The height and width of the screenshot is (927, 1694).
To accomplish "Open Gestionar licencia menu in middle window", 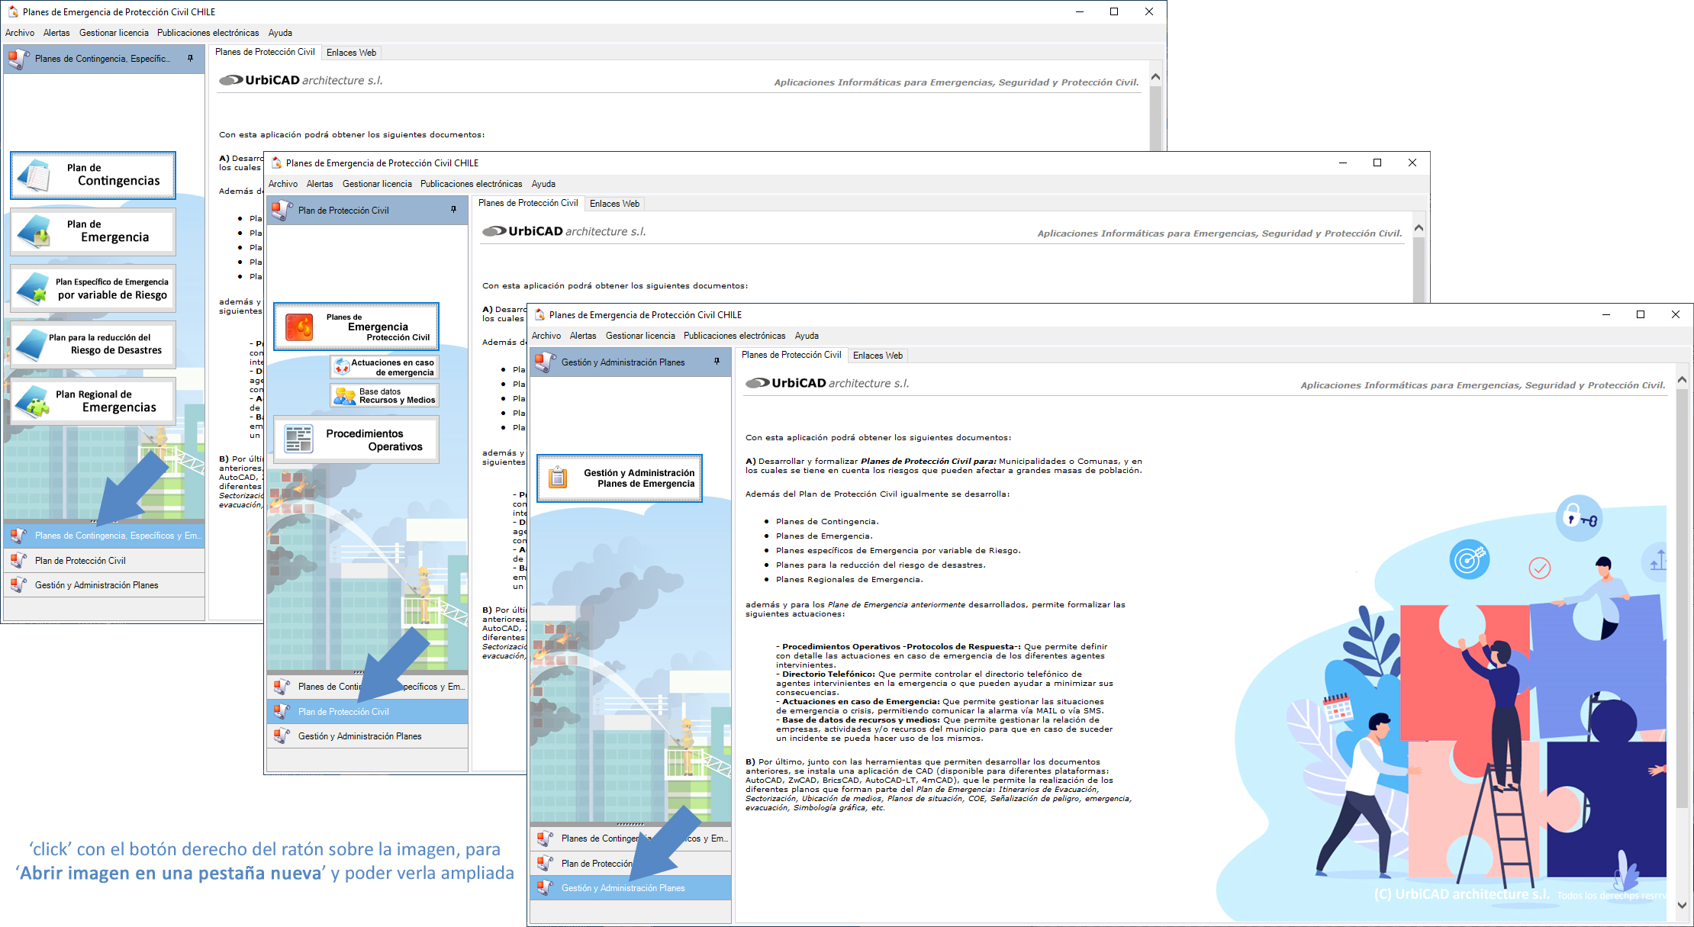I will point(377,184).
